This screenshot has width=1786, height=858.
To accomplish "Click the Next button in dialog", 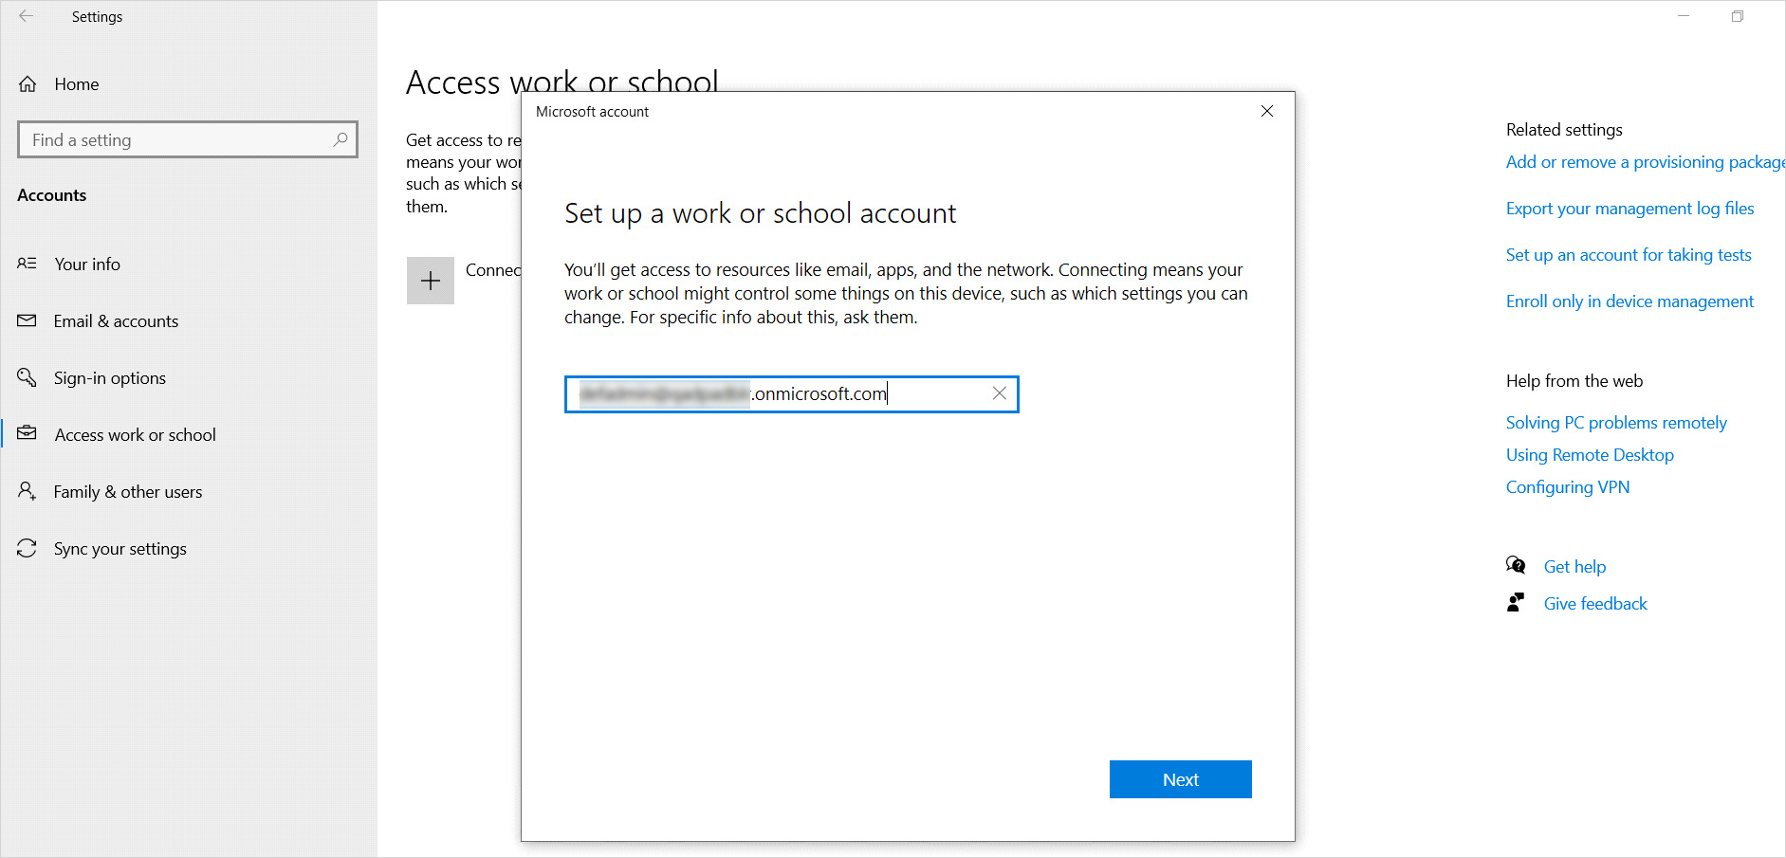I will tap(1180, 779).
